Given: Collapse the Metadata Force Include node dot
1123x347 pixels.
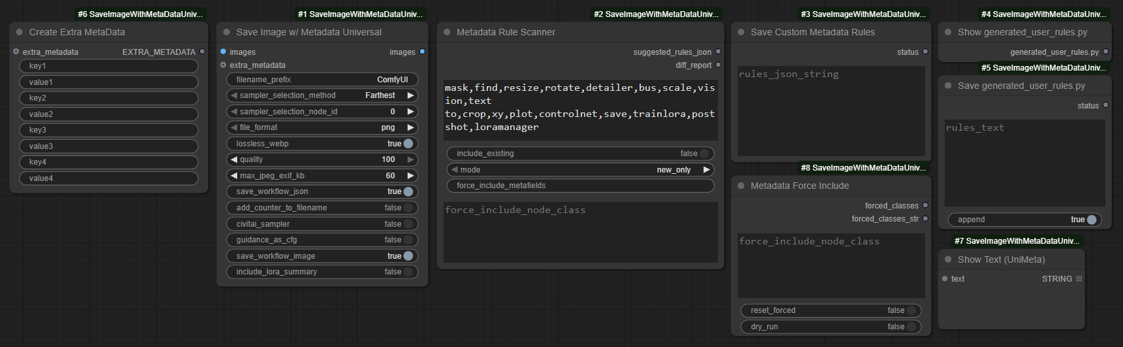Looking at the screenshot, I should coord(741,186).
